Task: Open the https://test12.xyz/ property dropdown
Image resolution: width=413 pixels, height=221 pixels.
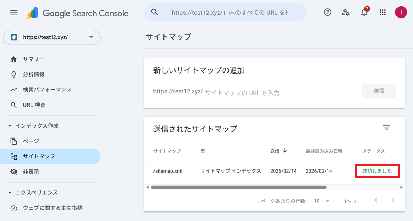Action: click(52, 37)
